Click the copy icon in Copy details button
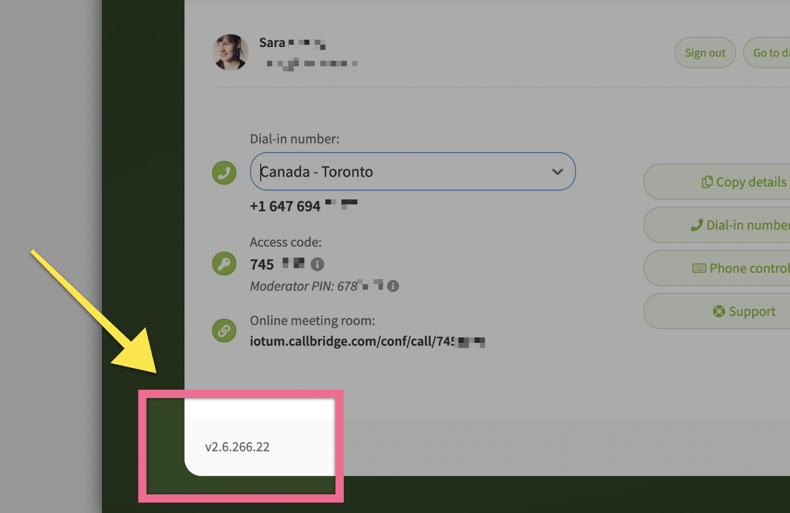 (x=707, y=182)
